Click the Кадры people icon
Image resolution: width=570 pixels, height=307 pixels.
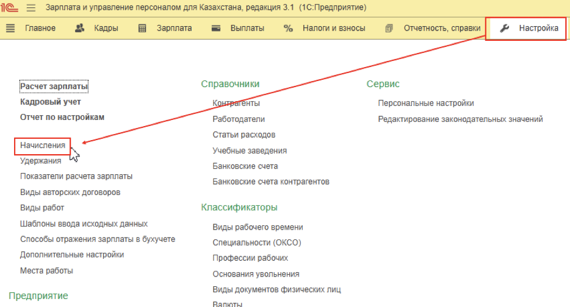pos(79,28)
